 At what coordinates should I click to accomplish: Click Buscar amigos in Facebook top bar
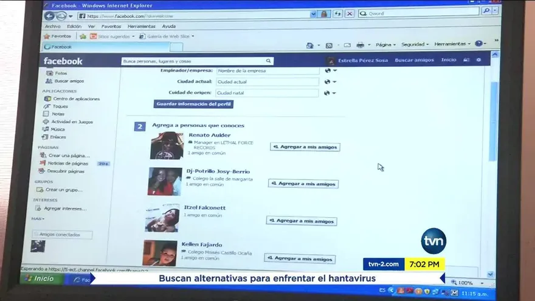pyautogui.click(x=414, y=60)
